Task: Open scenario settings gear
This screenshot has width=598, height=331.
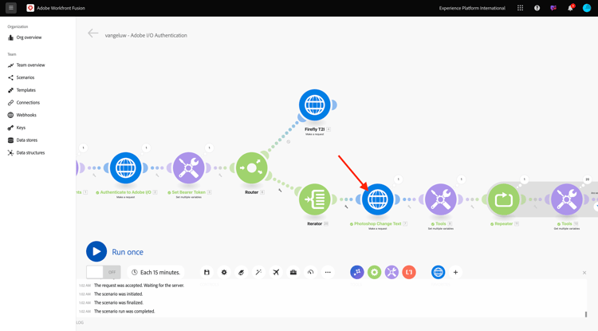Action: click(x=224, y=272)
